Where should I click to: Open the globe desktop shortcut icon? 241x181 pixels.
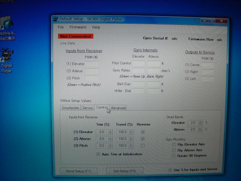pyautogui.click(x=7, y=25)
